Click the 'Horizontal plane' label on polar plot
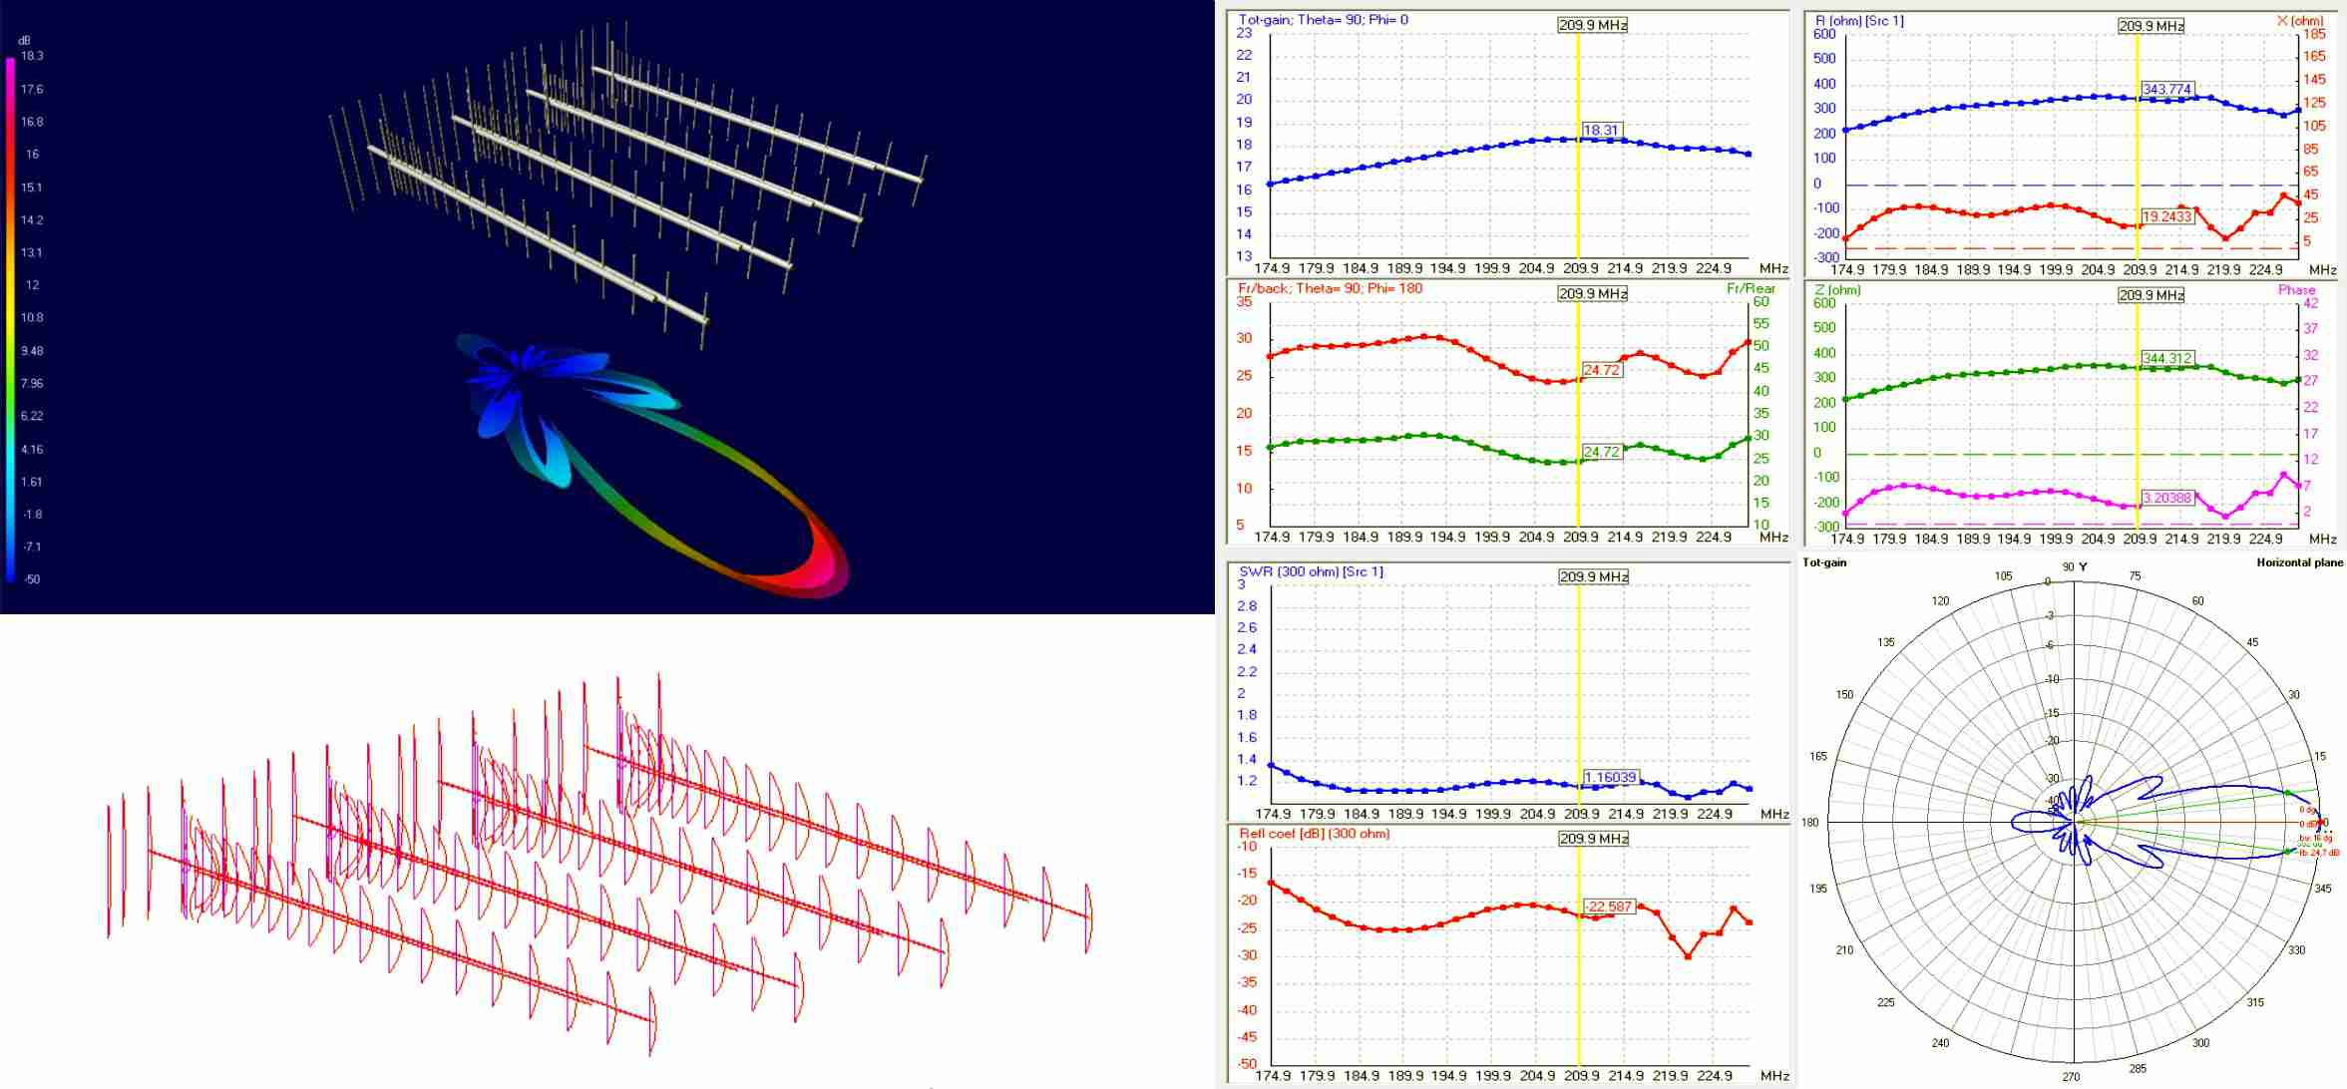Viewport: 2347px width, 1089px height. [2299, 562]
